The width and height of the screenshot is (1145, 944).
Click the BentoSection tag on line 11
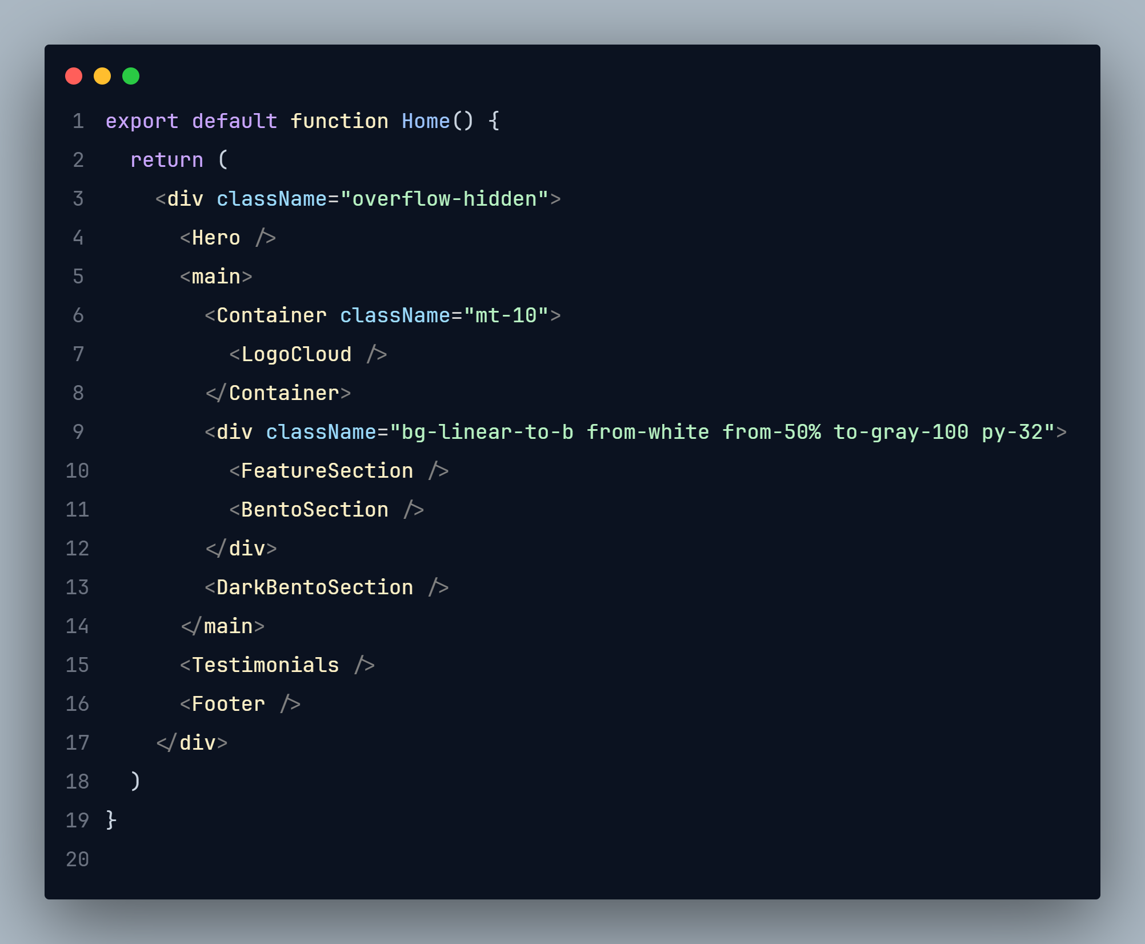(x=314, y=510)
